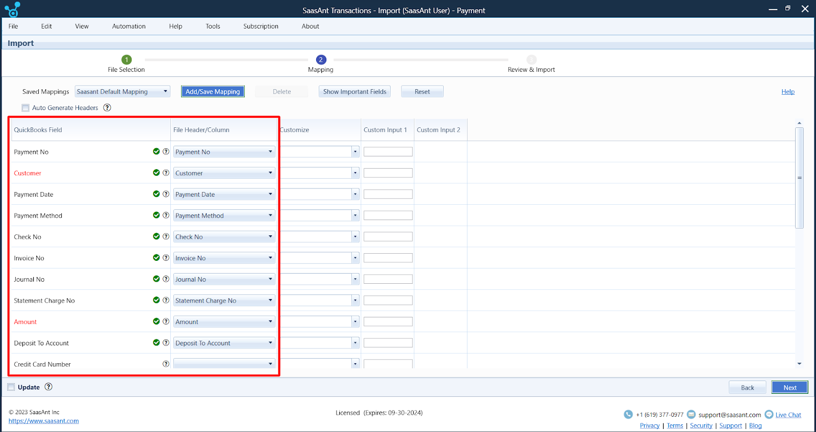The image size is (816, 432).
Task: Click help icon for Credit Card Number field
Action: (x=166, y=364)
